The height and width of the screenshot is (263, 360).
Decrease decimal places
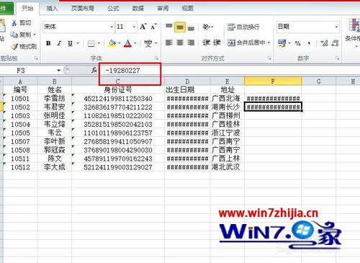coord(335,43)
